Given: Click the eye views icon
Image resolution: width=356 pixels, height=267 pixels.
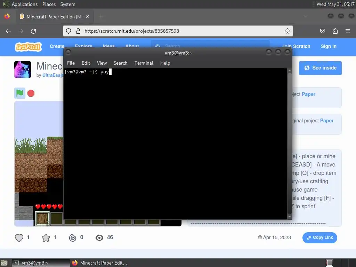Looking at the screenshot, I should [x=99, y=238].
